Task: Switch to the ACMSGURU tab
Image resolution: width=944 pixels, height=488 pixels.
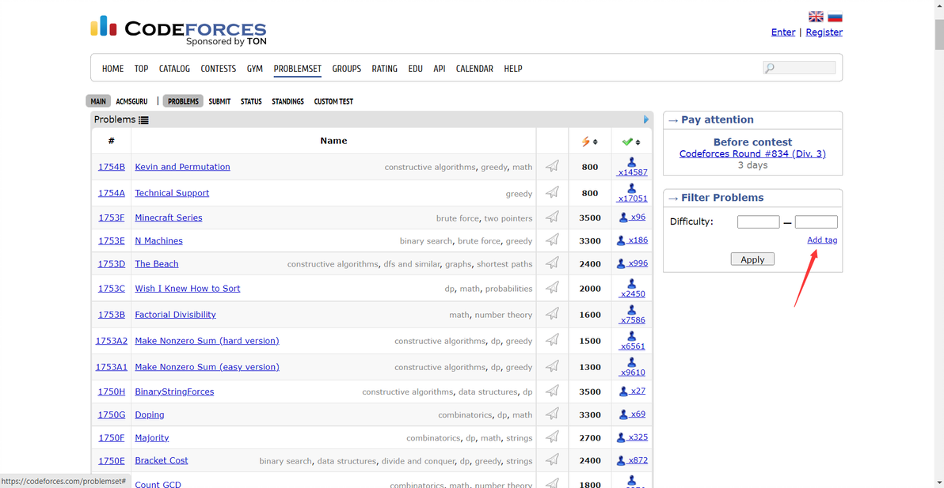Action: [x=131, y=101]
